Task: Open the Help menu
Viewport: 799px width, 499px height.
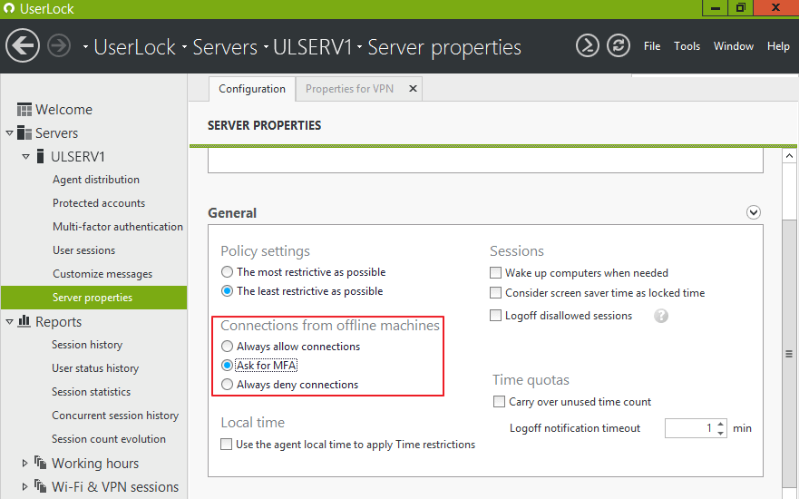Action: coord(778,46)
